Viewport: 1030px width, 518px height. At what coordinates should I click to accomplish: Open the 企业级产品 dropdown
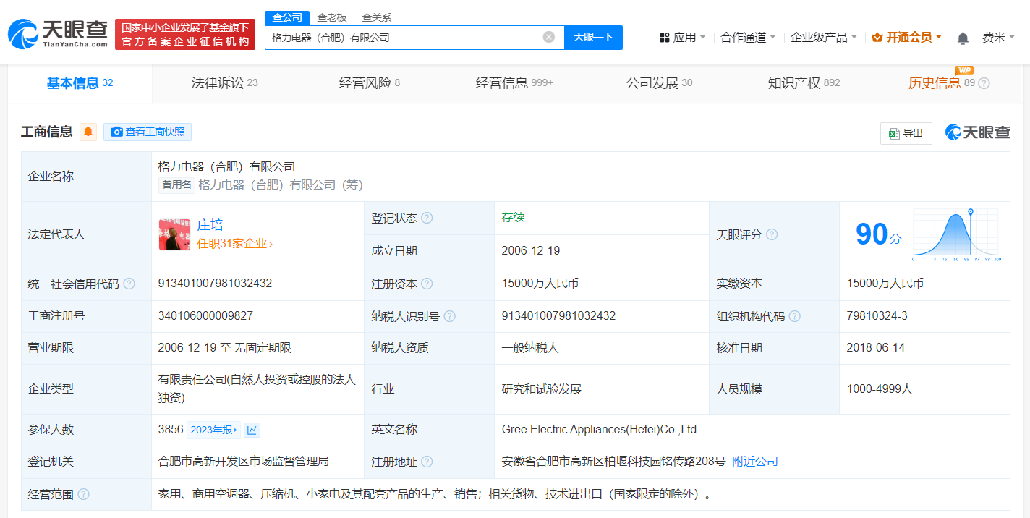coord(821,36)
